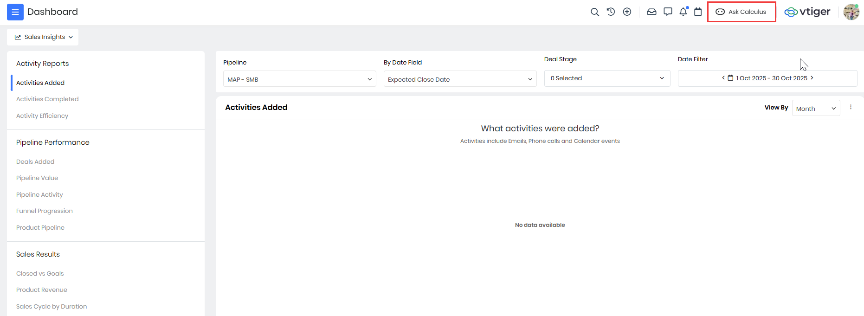
Task: Open the mail inbox icon
Action: pyautogui.click(x=651, y=12)
